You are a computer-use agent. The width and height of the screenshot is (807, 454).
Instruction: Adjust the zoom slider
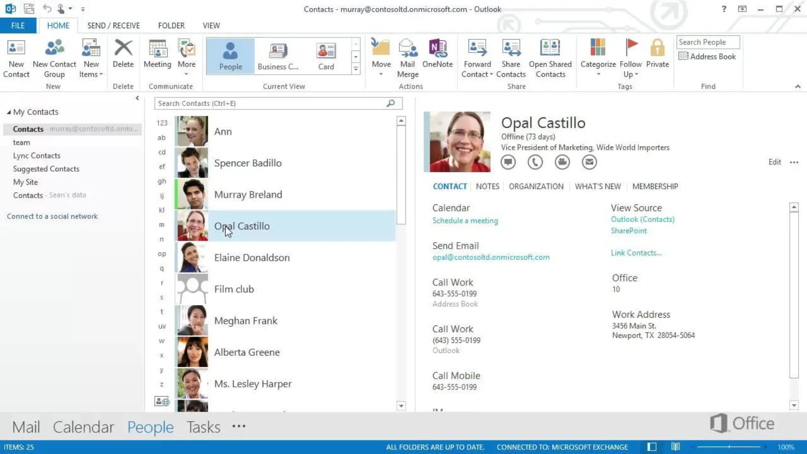click(x=729, y=447)
